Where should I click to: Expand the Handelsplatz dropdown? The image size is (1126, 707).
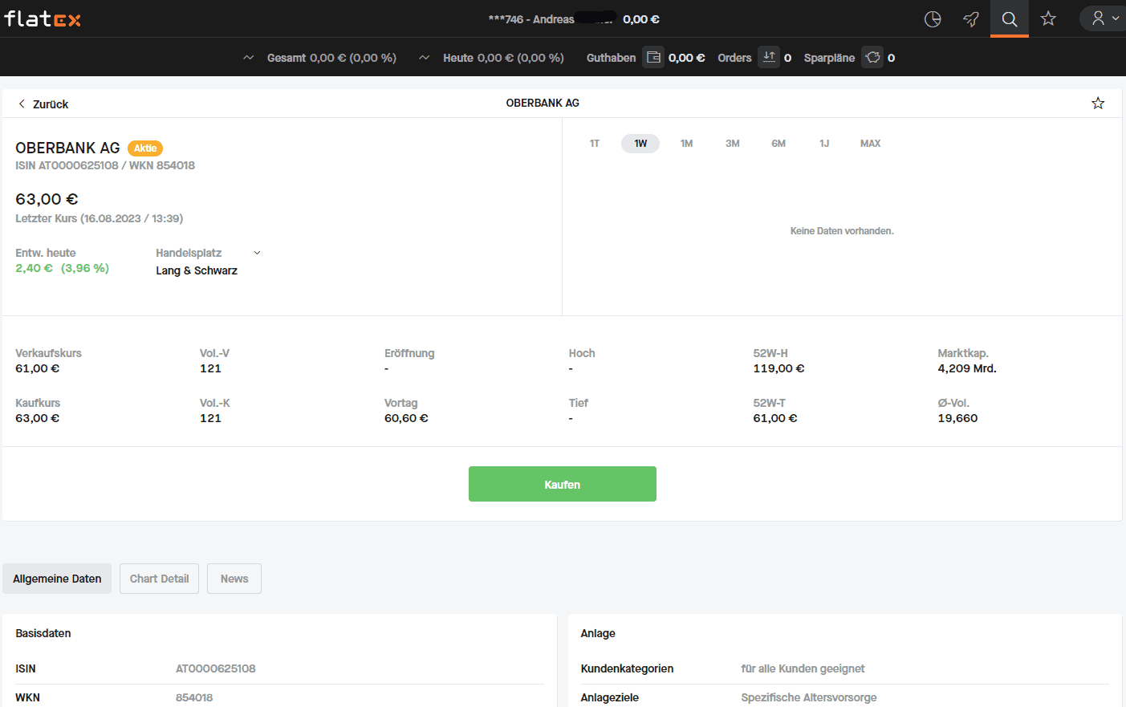coord(257,253)
